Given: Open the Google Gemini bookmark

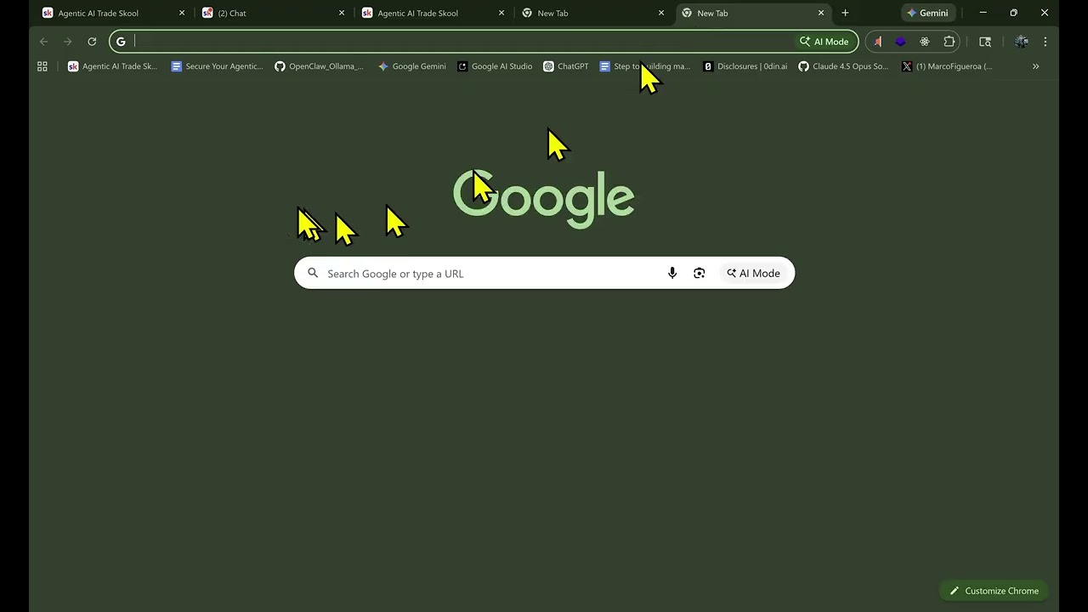Looking at the screenshot, I should point(412,66).
